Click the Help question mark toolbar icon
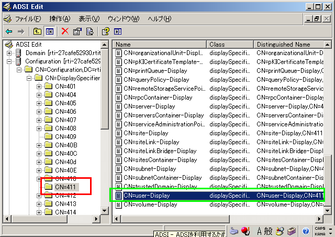 click(x=106, y=31)
